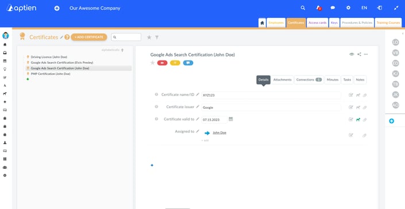Viewport: 405px width, 209px height.
Task: Toggle fullscreen arrows icon in header
Action: tap(396, 8)
